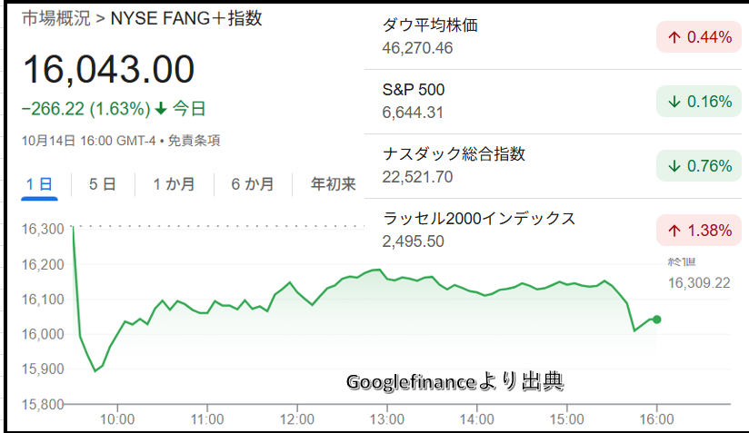Select the 1日 time range tab

point(39,184)
